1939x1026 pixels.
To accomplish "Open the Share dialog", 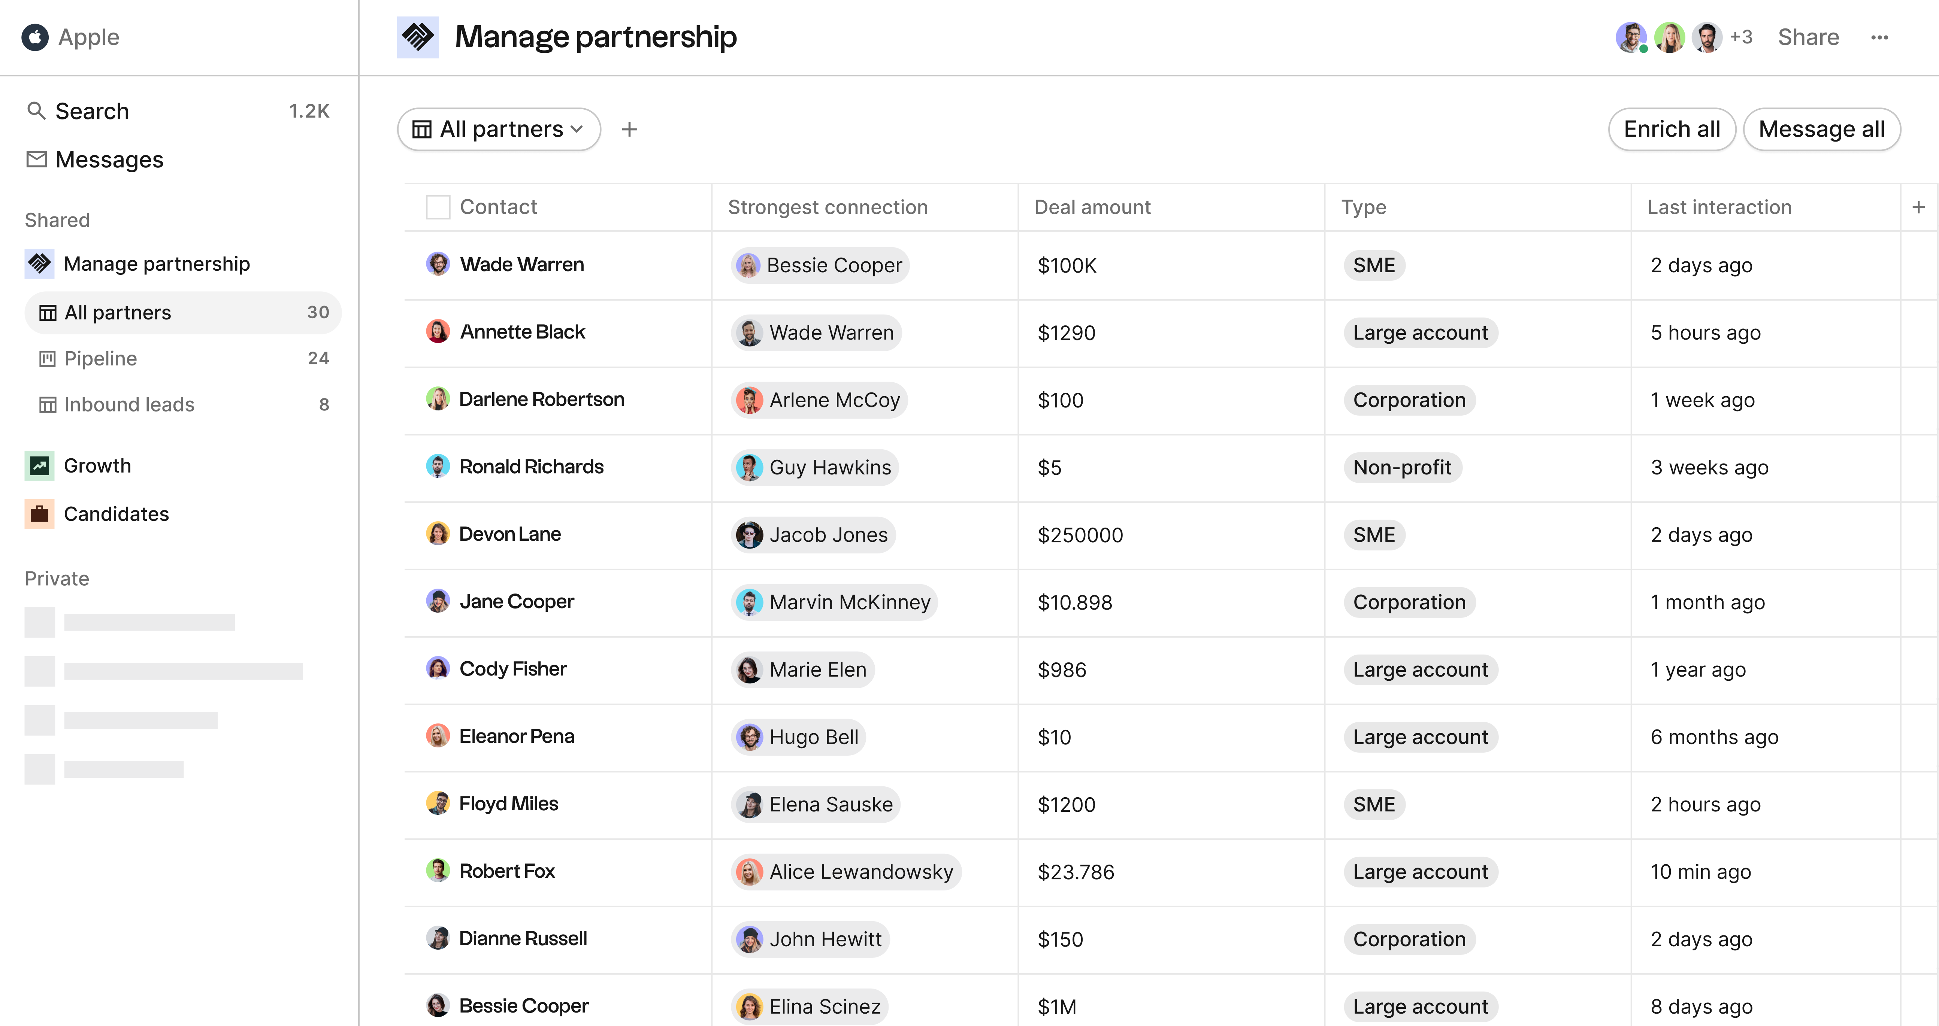I will [1808, 37].
